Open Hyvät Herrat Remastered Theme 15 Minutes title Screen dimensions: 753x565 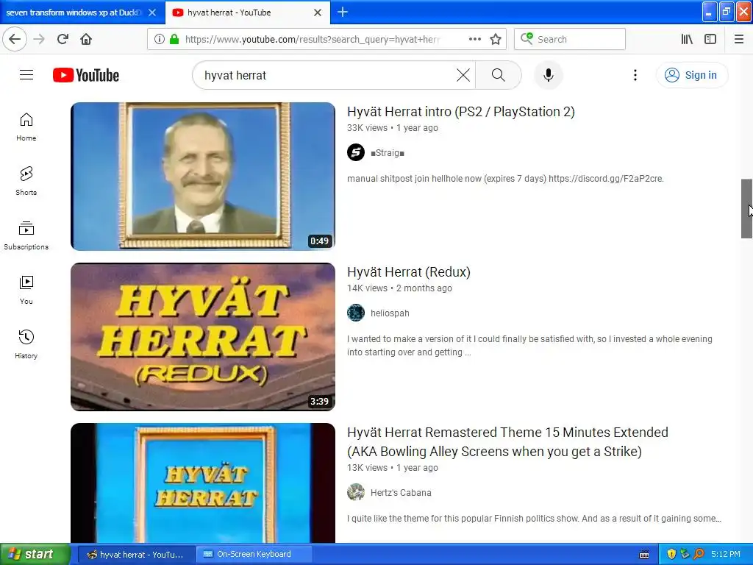pos(507,441)
